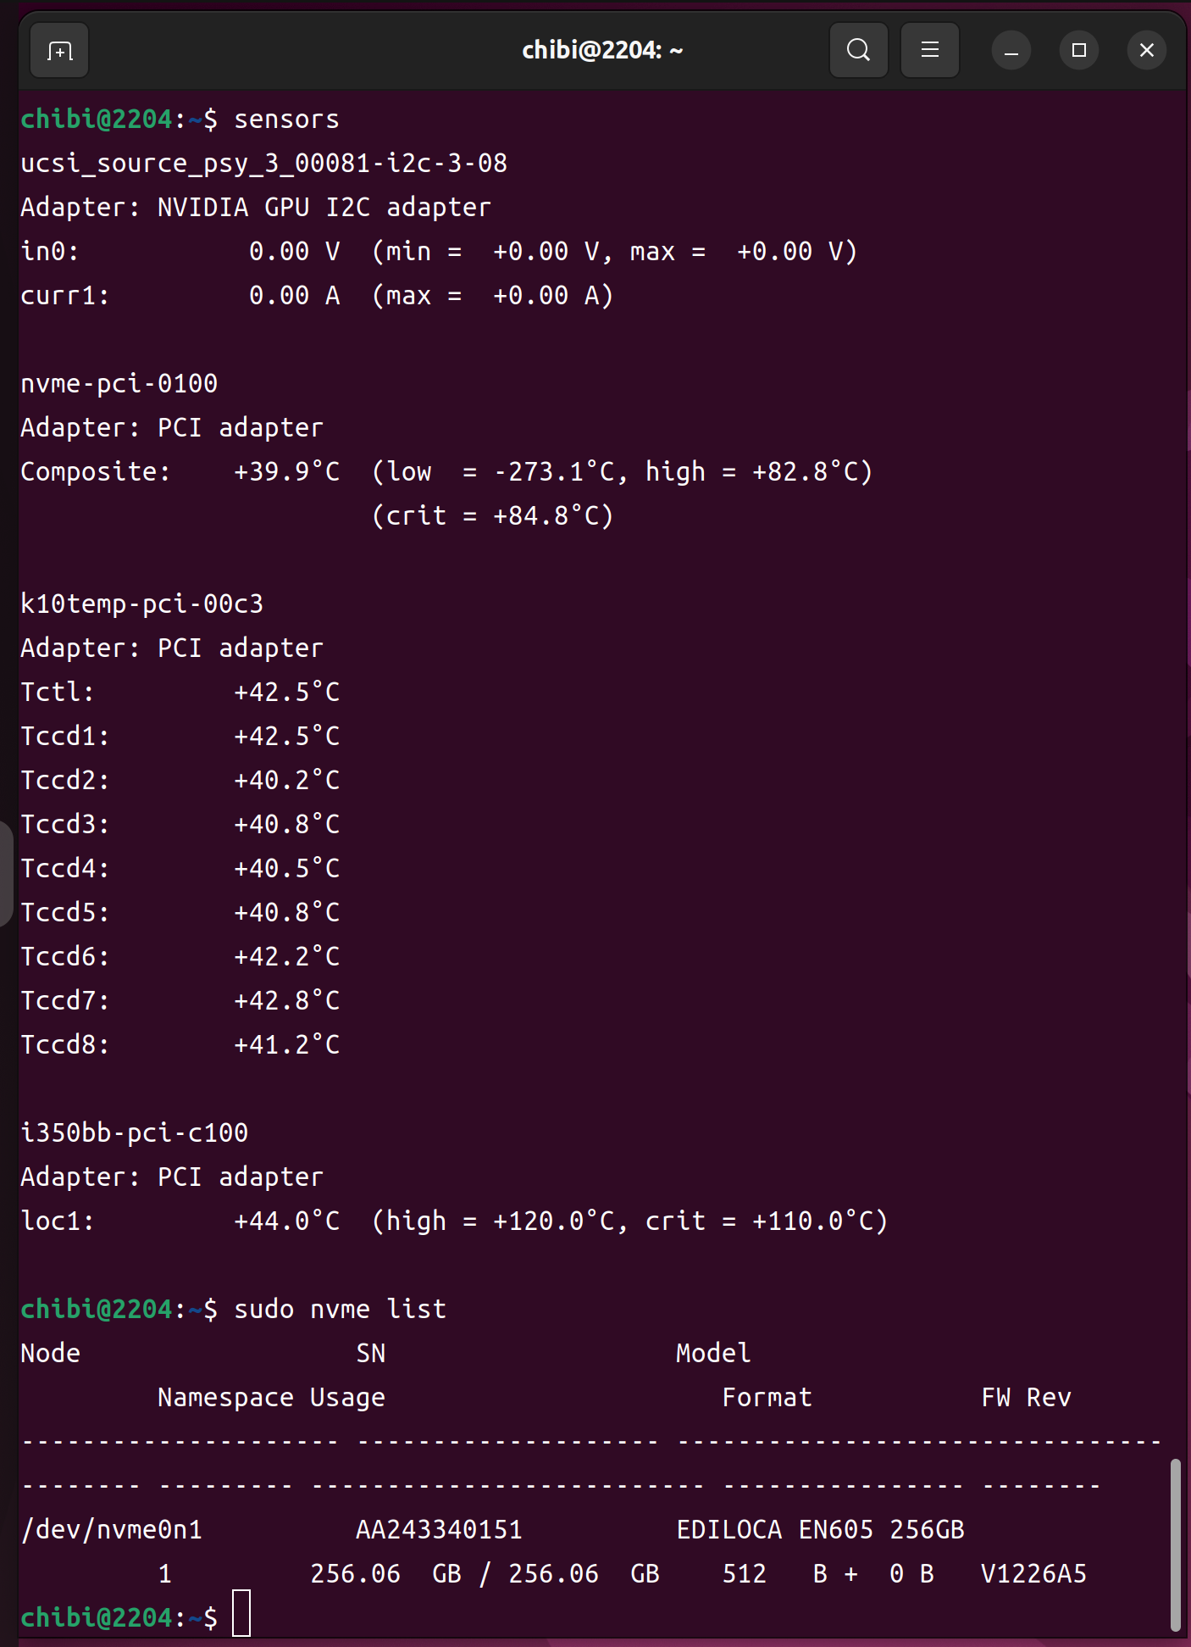Click the Tccd7 temperature value +42.8°C
This screenshot has width=1191, height=1647.
coord(286,1001)
